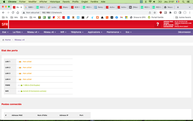Expand the Maintenance dropdown menu
Image resolution: width=193 pixels, height=121 pixels.
coord(114,32)
